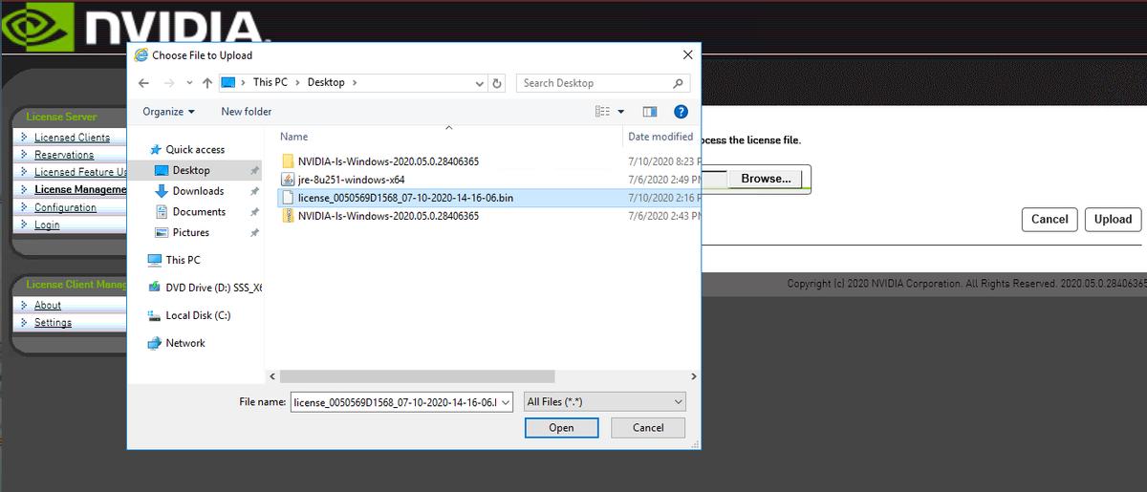Expand the All Files type dropdown
This screenshot has width=1147, height=492.
(605, 402)
